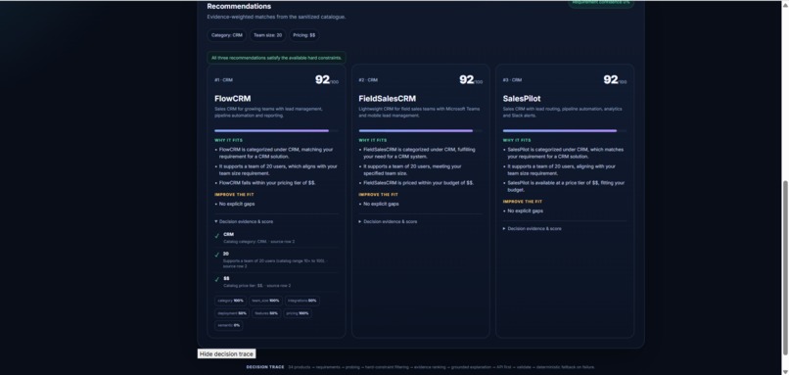Image resolution: width=789 pixels, height=375 pixels.
Task: Click SalesPilot's 'Sales CRM with lead routing' description
Action: click(563, 112)
